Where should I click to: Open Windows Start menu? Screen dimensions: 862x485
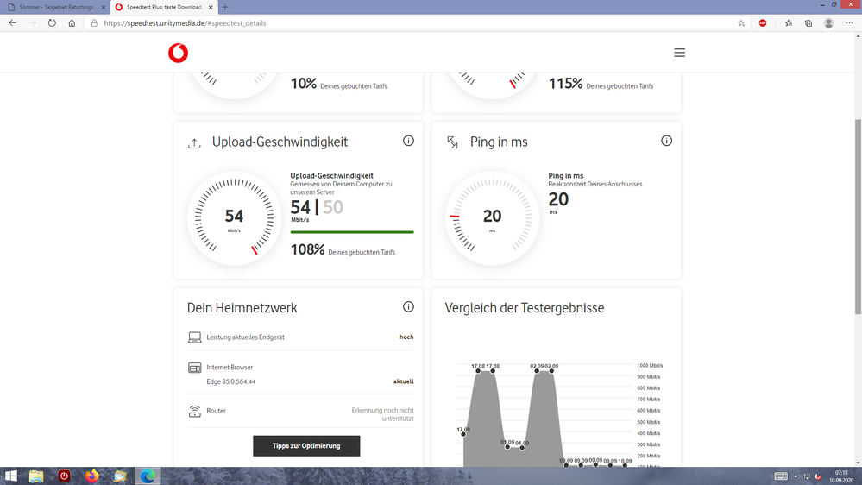click(x=10, y=476)
